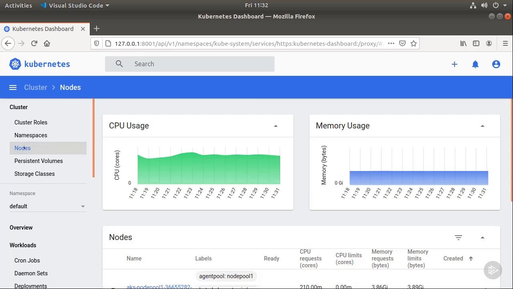Screen dimensions: 513x289
Task: Open the create resource plus icon
Action: [454, 64]
